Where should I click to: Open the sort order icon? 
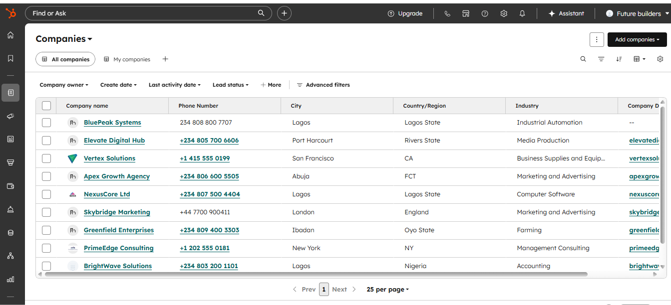pos(619,59)
